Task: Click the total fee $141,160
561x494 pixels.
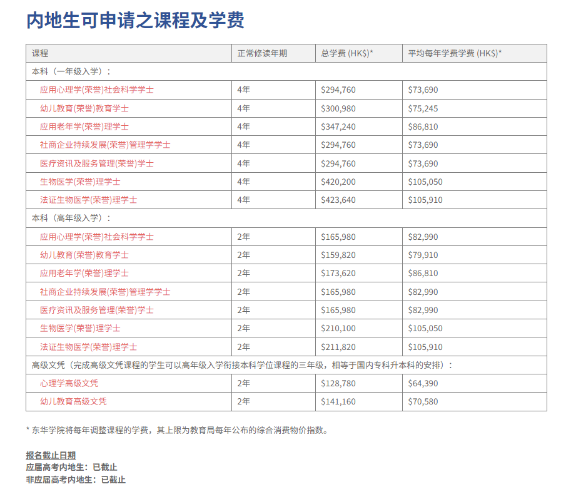Action: point(338,402)
